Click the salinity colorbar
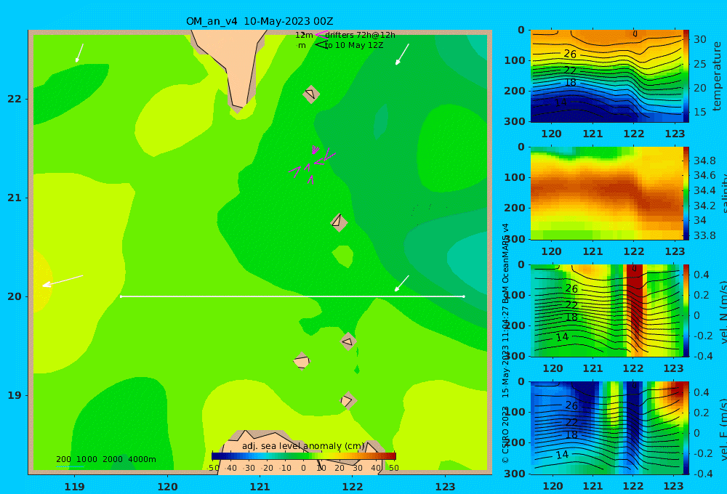Image resolution: width=727 pixels, height=494 pixels. pos(686,193)
